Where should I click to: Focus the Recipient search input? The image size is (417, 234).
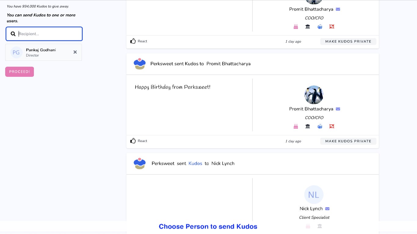point(49,34)
